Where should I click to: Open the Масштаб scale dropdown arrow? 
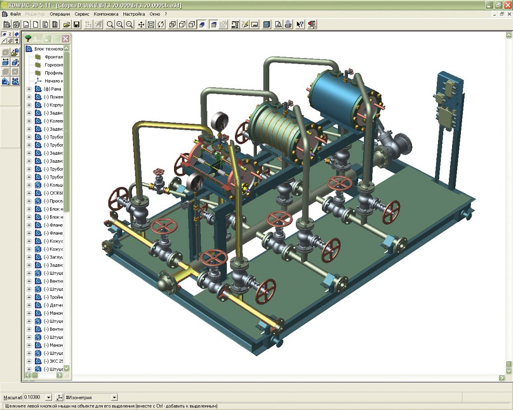(49, 398)
